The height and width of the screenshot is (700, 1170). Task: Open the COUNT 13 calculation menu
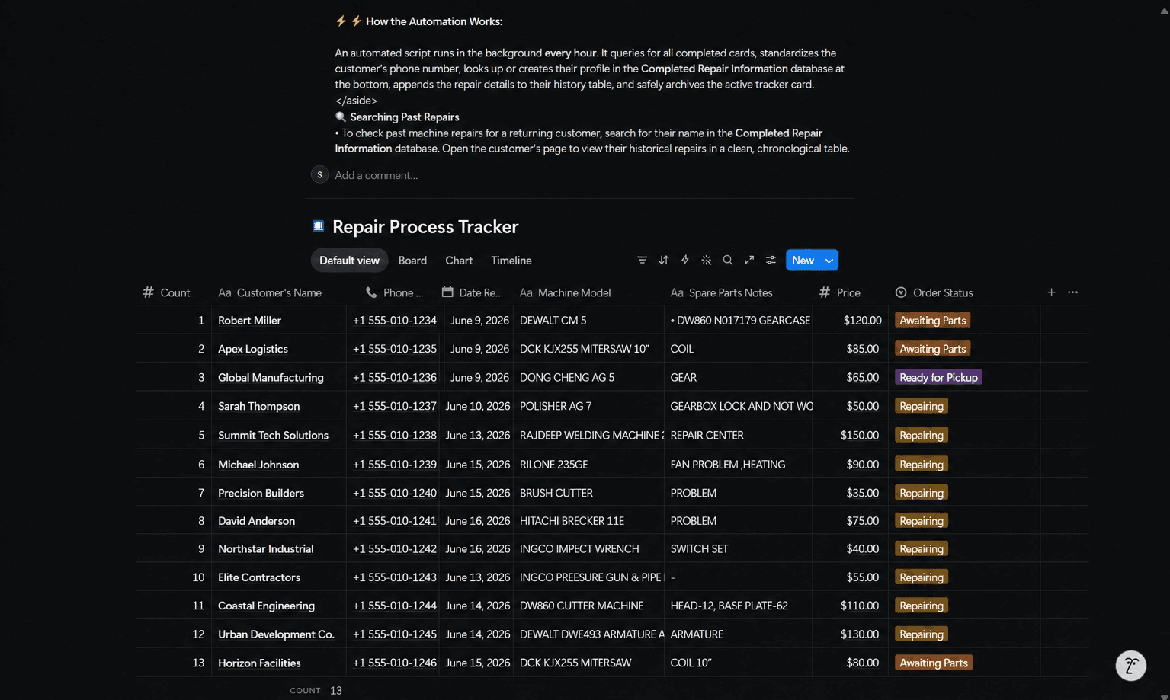click(316, 691)
